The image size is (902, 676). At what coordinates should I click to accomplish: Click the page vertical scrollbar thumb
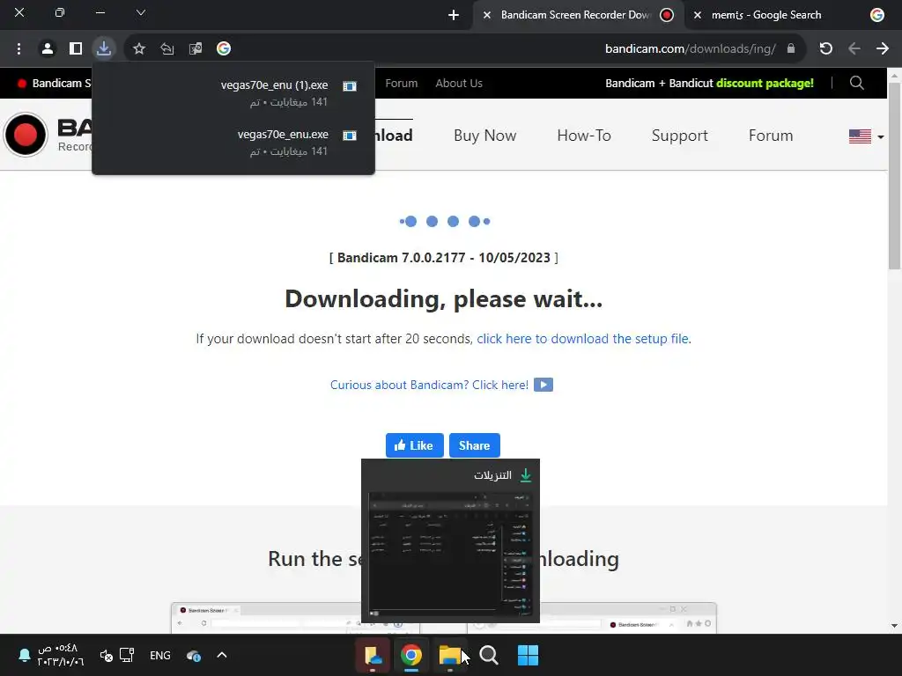[894, 175]
